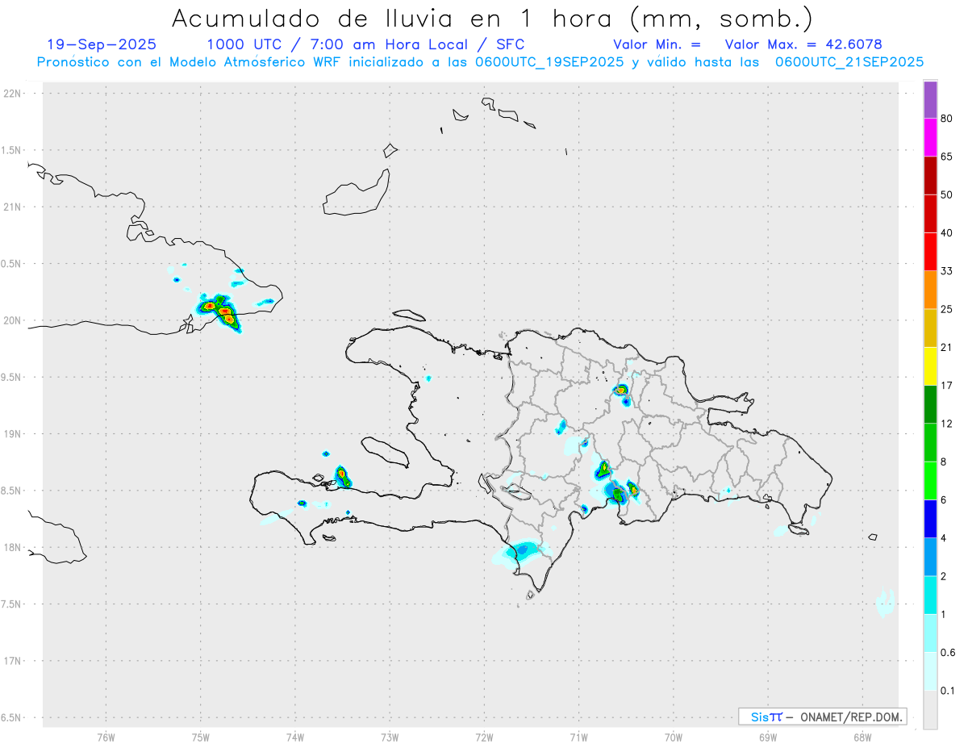This screenshot has width=968, height=748.
Task: Pick the gold swatch between 21 and 25
Action: (x=930, y=328)
